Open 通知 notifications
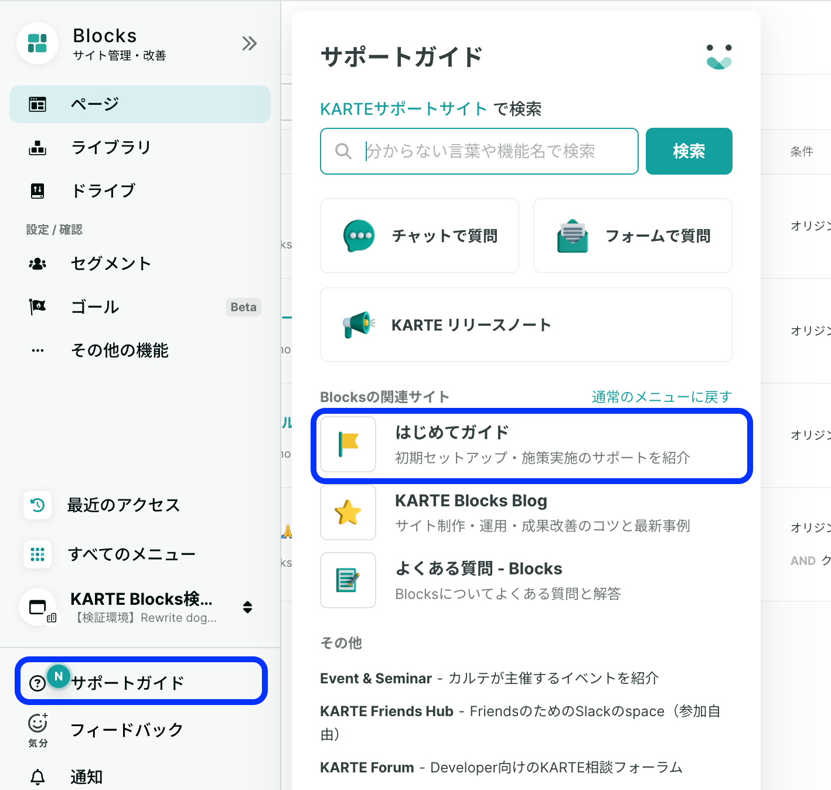Image resolution: width=831 pixels, height=790 pixels. (140, 777)
